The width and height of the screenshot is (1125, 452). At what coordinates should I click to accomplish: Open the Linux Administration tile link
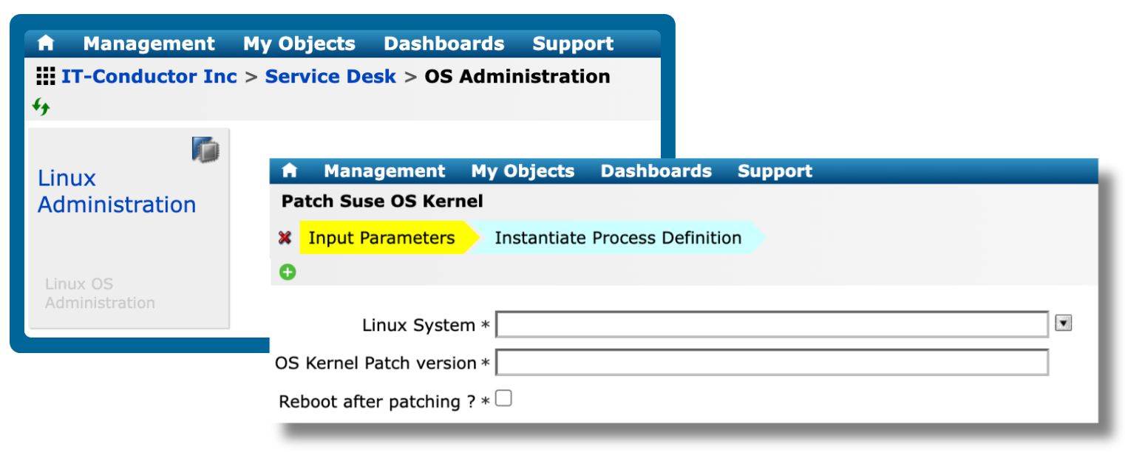pyautogui.click(x=117, y=191)
